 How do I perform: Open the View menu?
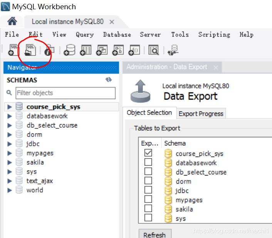point(59,34)
